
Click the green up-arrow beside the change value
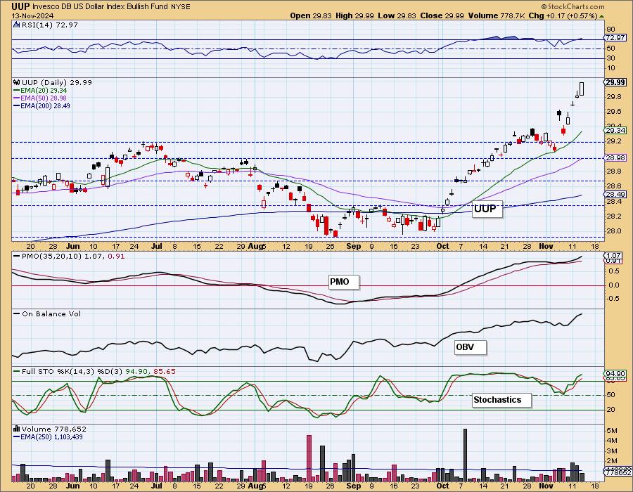(601, 16)
